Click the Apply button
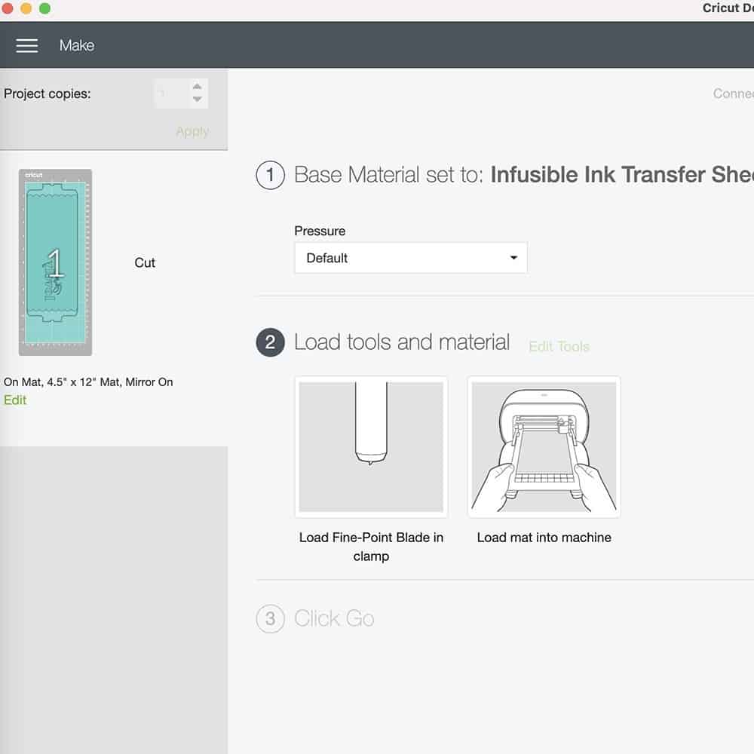 tap(192, 132)
